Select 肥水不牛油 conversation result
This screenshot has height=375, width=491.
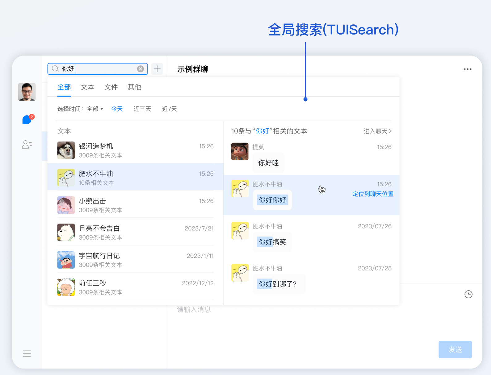[135, 177]
